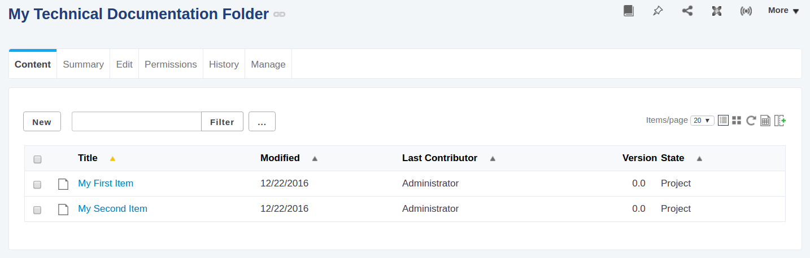Check the box for My First Item

click(37, 184)
